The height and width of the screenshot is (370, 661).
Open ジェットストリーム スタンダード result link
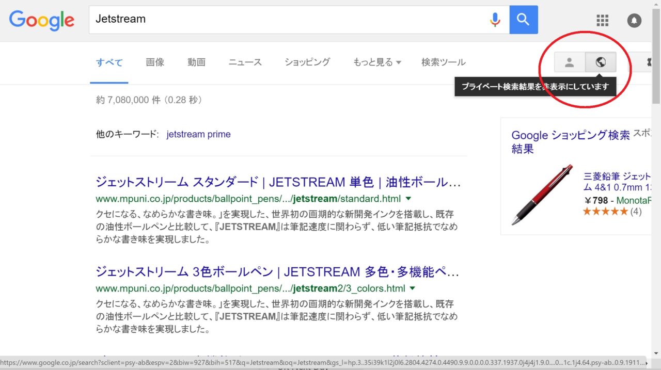[x=278, y=182]
